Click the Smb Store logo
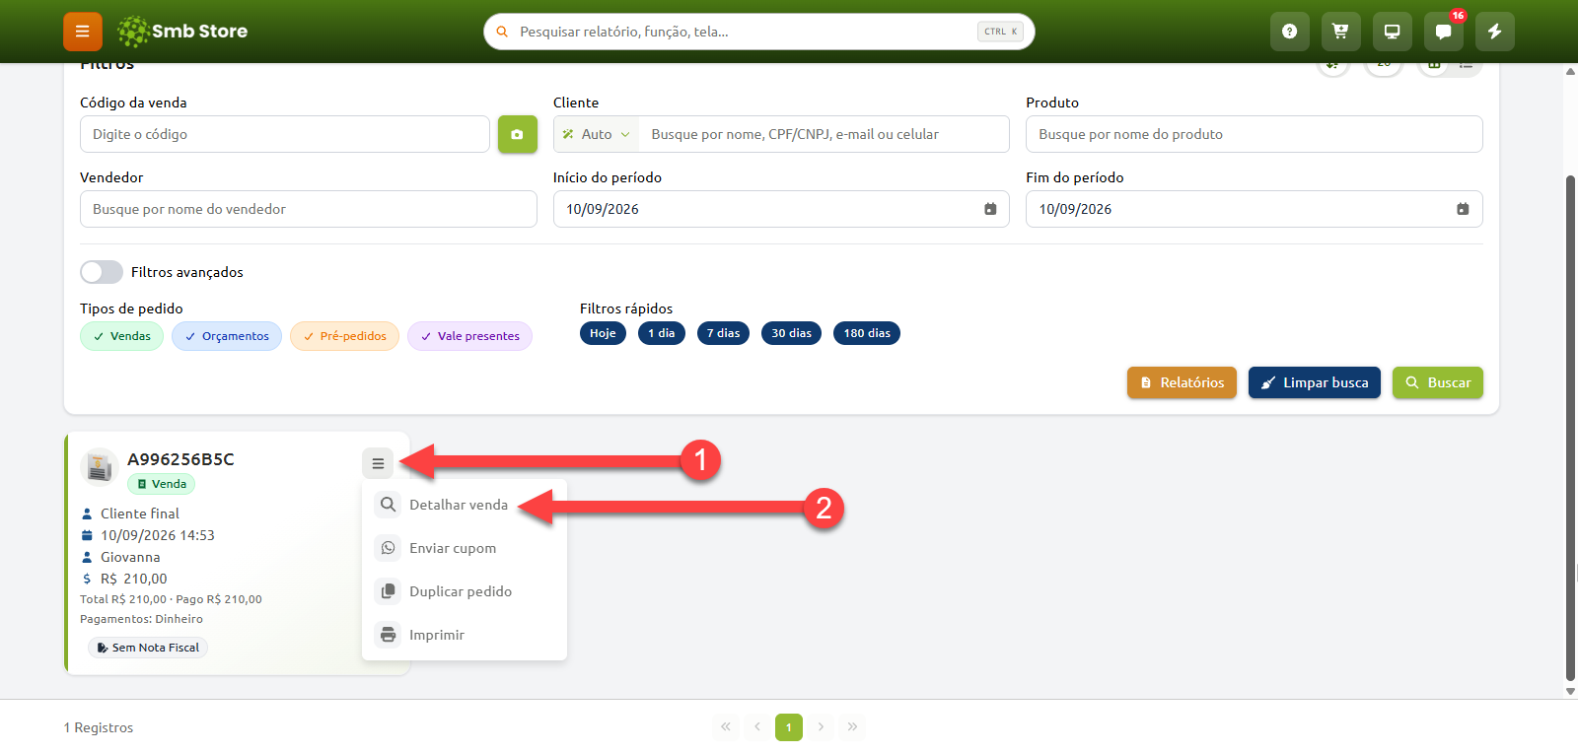Screen dimensions: 1578x754 182,32
